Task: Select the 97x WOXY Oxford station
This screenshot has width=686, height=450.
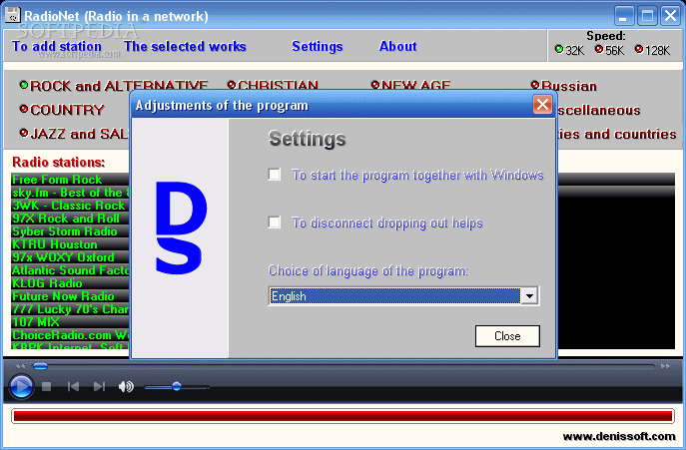Action: pyautogui.click(x=71, y=257)
